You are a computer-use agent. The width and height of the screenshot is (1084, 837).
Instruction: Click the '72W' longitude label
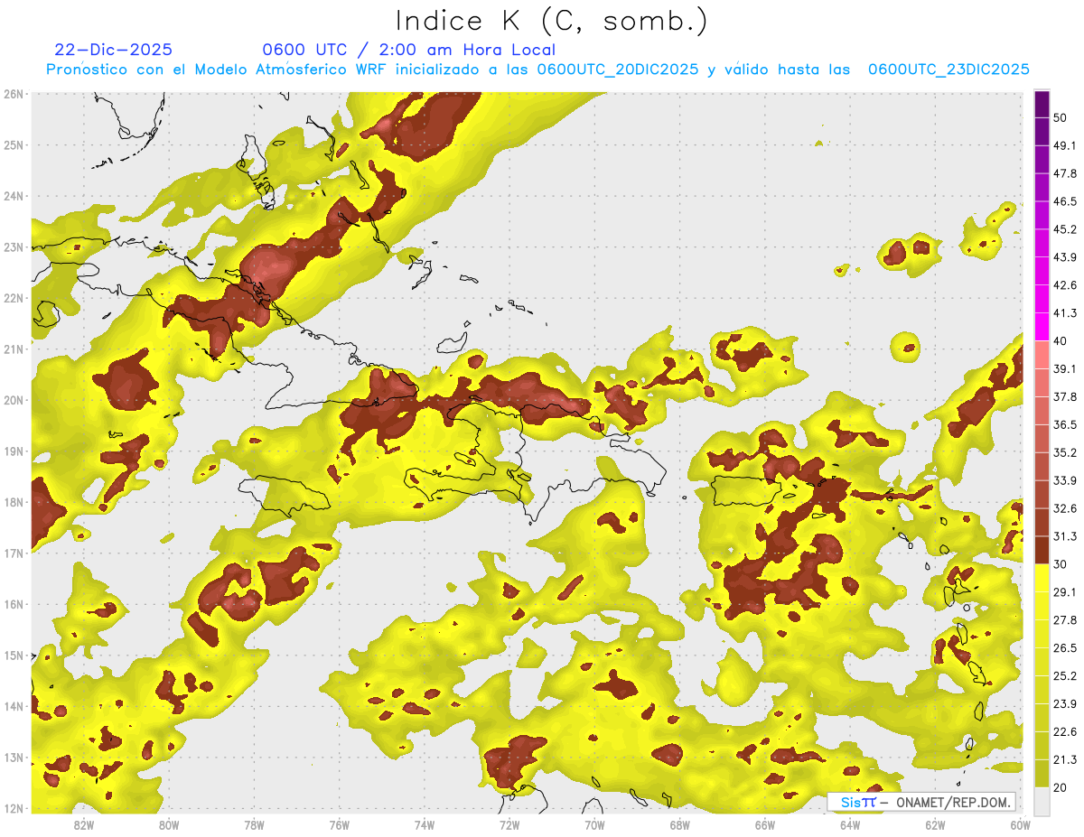tap(509, 824)
